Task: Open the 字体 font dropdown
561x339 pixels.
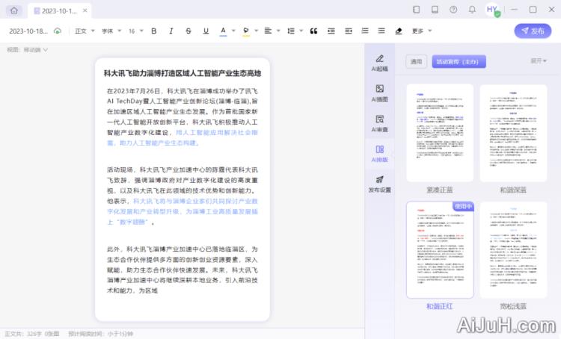Action: click(x=110, y=31)
